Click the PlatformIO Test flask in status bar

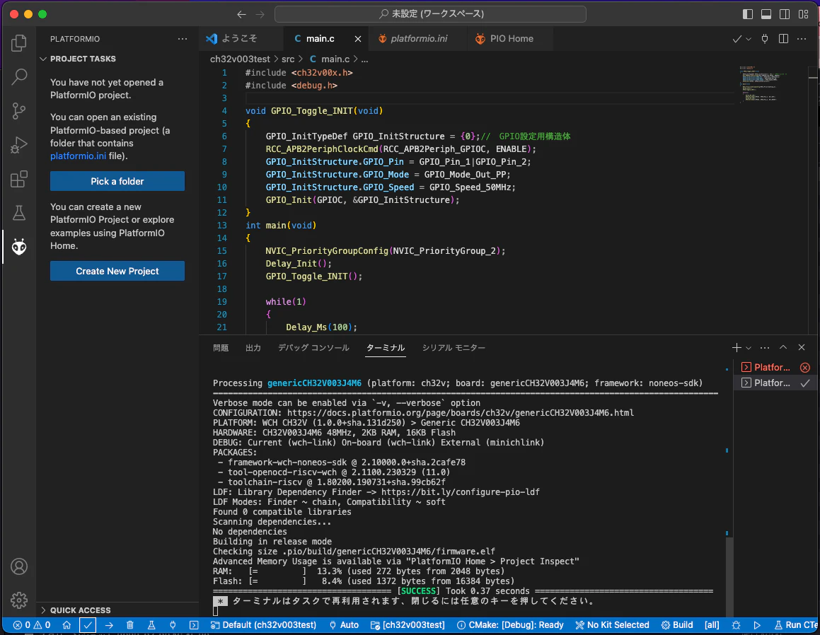click(x=151, y=625)
